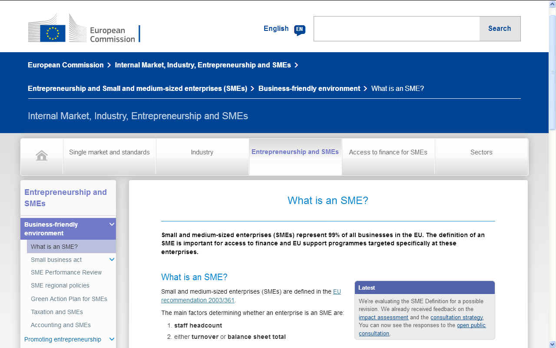Screen dimensions: 556x348
Task: Go to SME regional policies
Action: coord(60,285)
